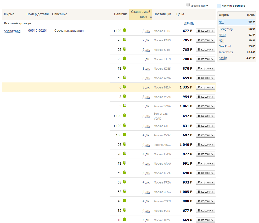
Task: Click availability icon in Россия AVSY row
Action: click(125, 135)
